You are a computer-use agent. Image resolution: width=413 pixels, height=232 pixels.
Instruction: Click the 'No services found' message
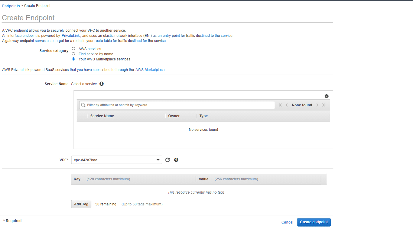[x=203, y=130]
